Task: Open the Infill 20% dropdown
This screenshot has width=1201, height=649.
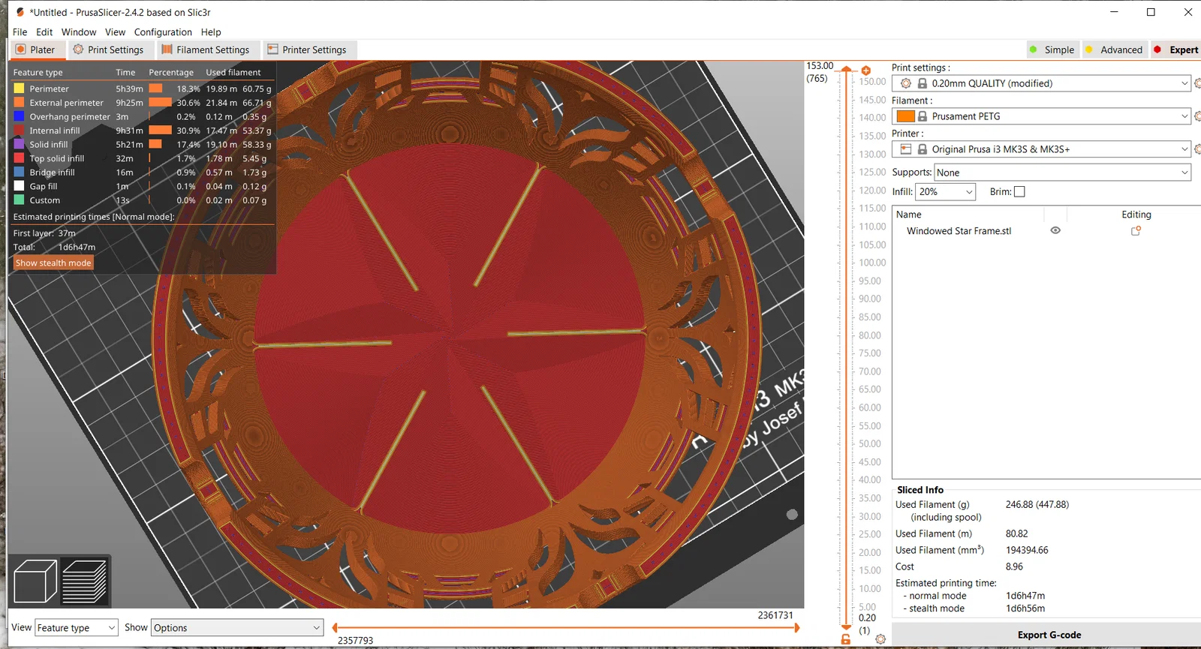Action: tap(946, 192)
